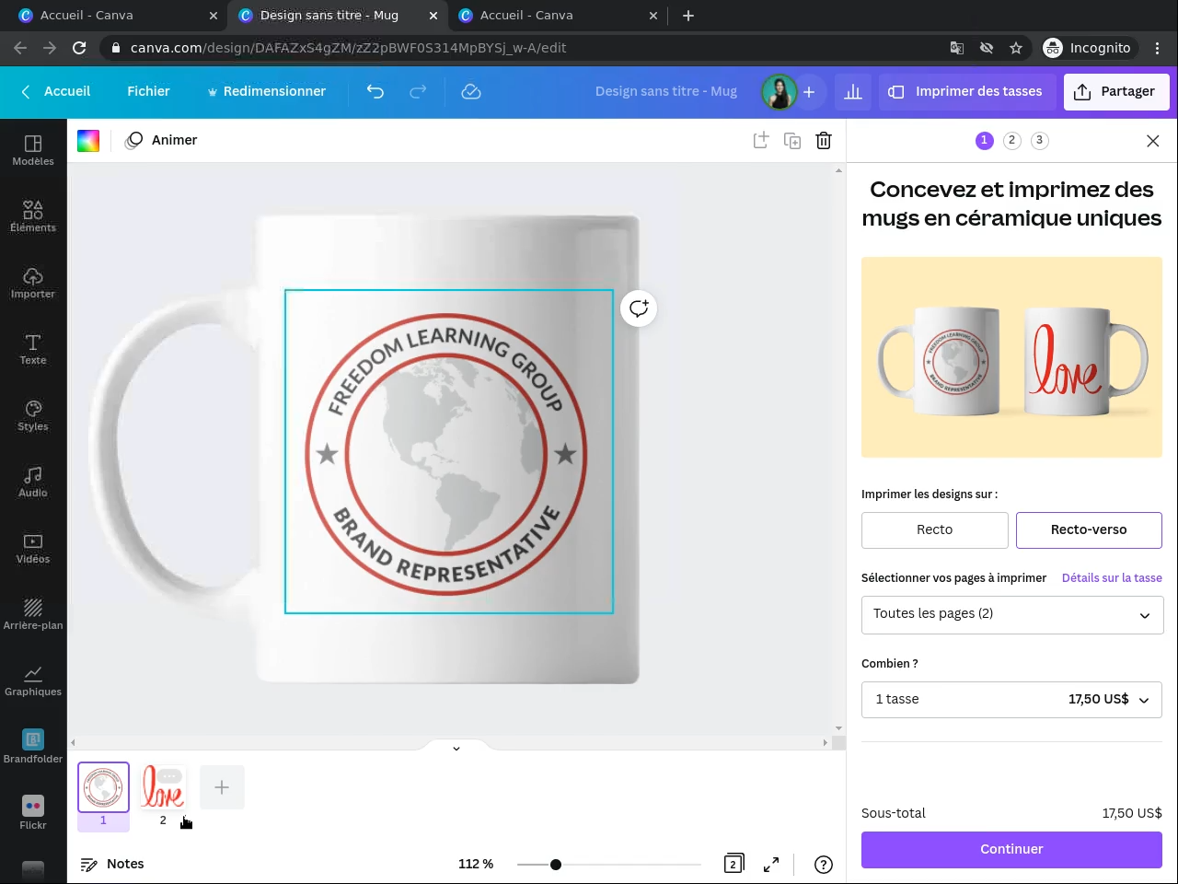The height and width of the screenshot is (884, 1178).
Task: Open the Importer upload panel
Action: 33,283
